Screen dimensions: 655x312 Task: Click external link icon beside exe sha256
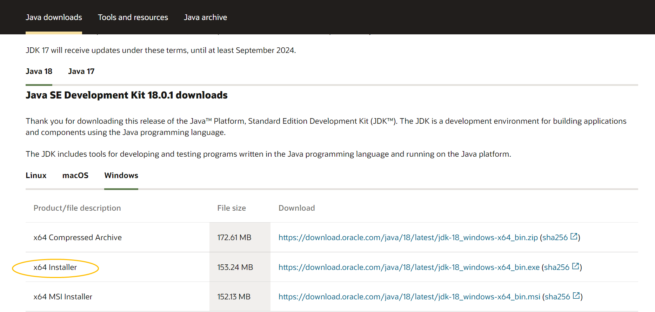(576, 266)
